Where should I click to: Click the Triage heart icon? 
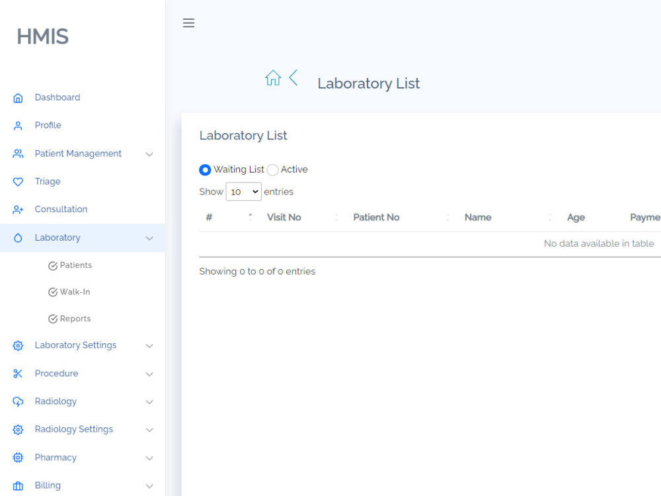click(18, 182)
